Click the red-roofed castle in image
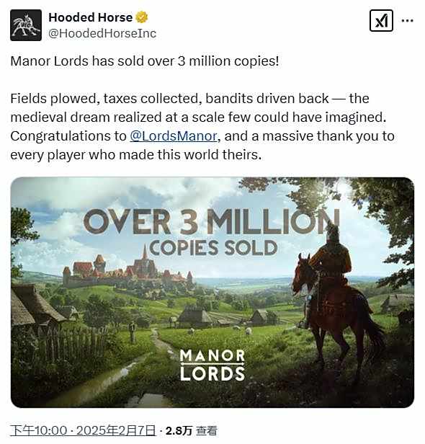This screenshot has height=444, width=425. [x=127, y=271]
